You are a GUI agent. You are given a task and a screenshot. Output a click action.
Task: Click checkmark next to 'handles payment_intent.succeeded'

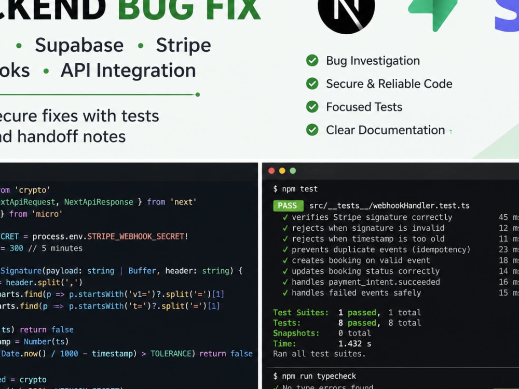point(285,282)
